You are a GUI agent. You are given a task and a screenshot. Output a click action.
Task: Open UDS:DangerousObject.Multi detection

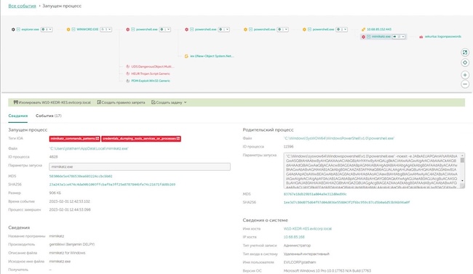click(x=153, y=67)
